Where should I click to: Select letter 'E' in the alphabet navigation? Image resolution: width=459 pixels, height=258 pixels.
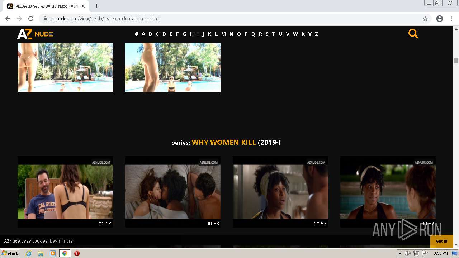[171, 34]
